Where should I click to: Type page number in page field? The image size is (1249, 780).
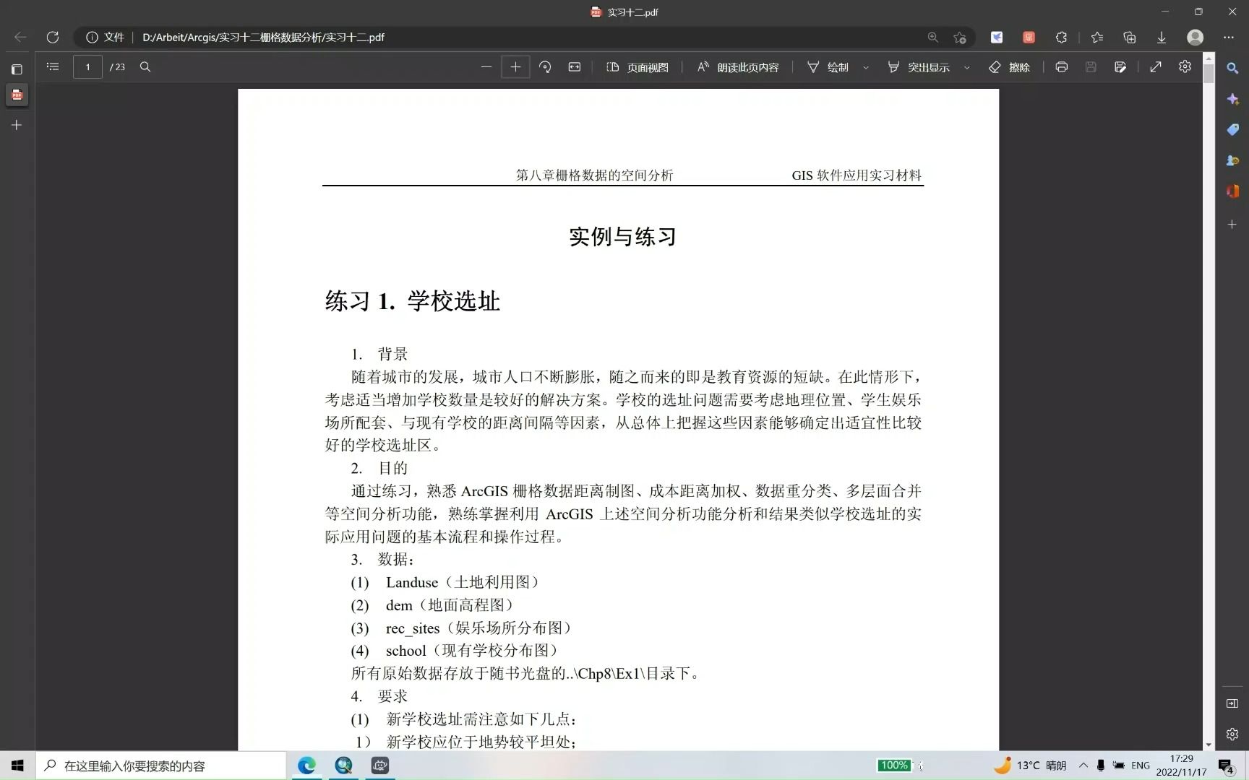click(87, 66)
